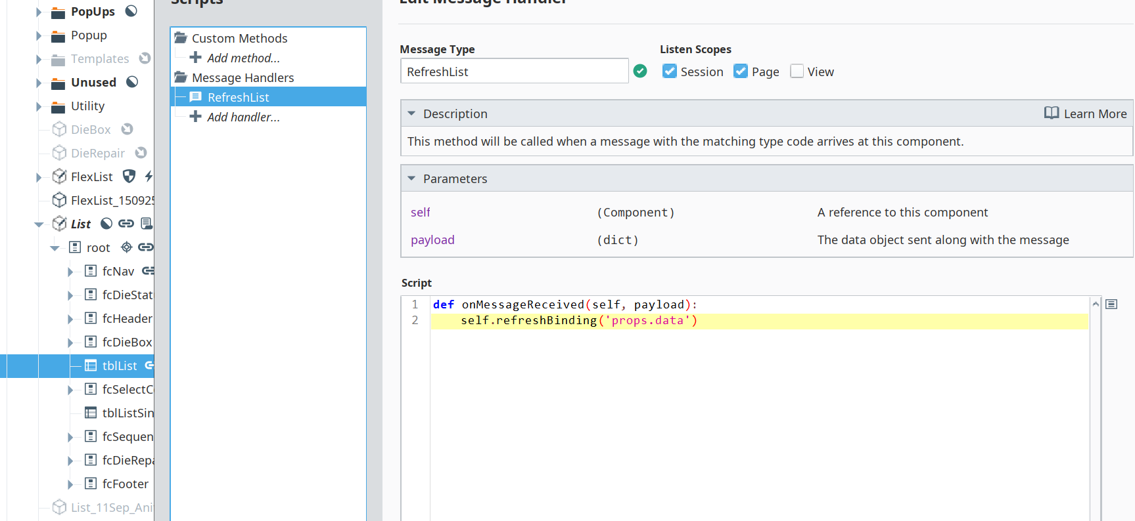Image resolution: width=1135 pixels, height=521 pixels.
Task: Click the RefreshList message handler icon
Action: (195, 97)
